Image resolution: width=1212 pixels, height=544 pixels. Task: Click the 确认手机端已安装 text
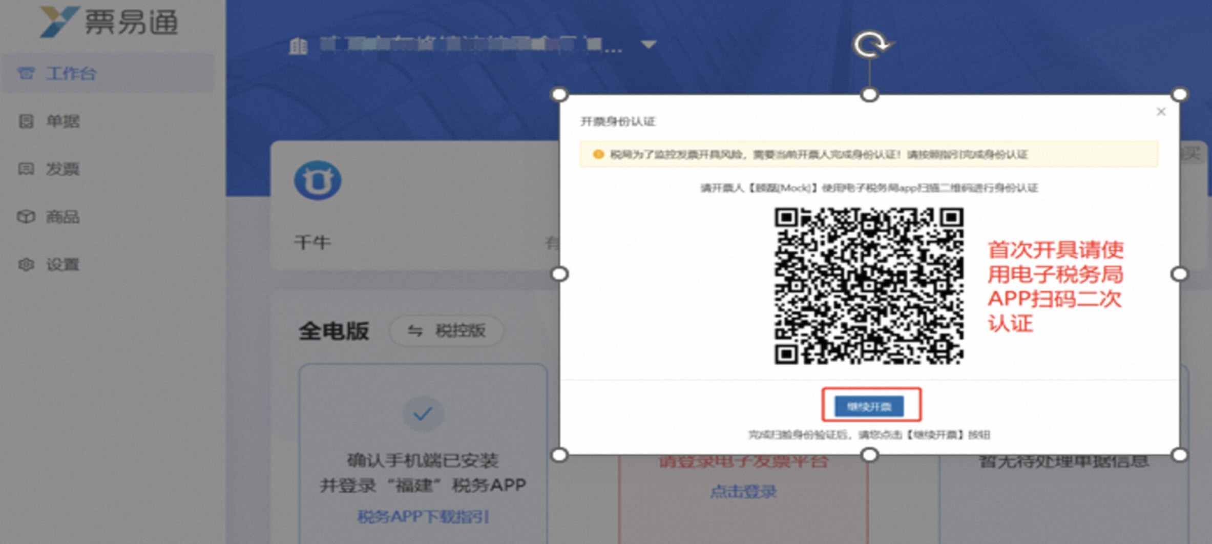click(x=423, y=461)
